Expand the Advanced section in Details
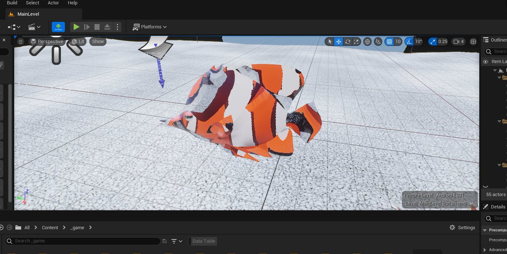 pyautogui.click(x=485, y=250)
